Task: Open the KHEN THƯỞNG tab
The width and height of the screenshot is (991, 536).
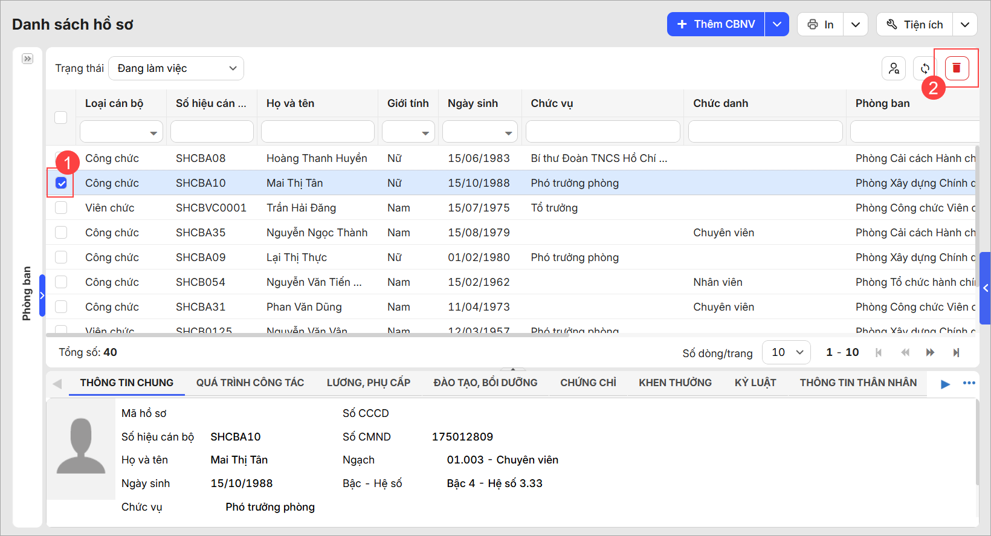Action: click(x=675, y=383)
